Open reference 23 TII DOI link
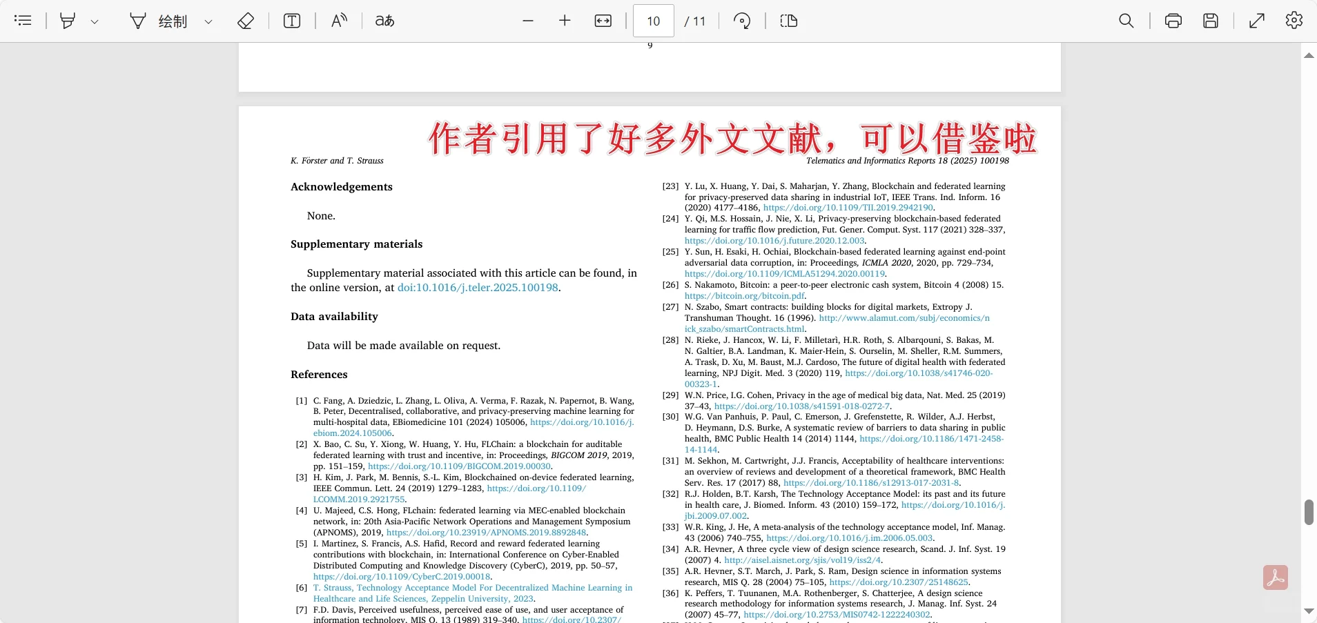Viewport: 1317px width, 623px height. click(848, 208)
